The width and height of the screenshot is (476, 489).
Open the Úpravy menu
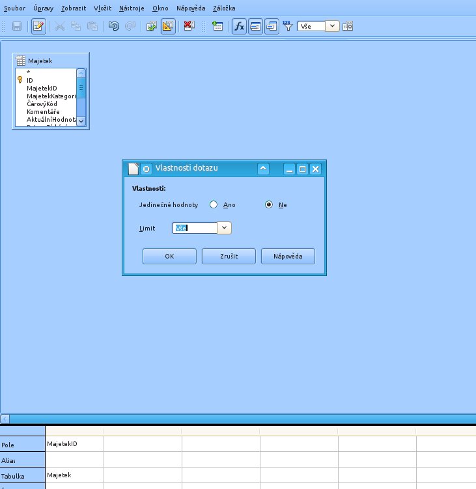coord(44,8)
